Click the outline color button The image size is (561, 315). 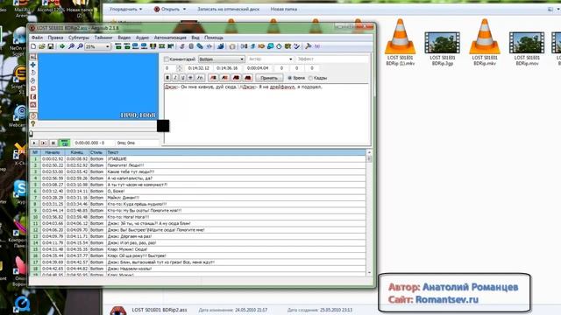coord(236,78)
